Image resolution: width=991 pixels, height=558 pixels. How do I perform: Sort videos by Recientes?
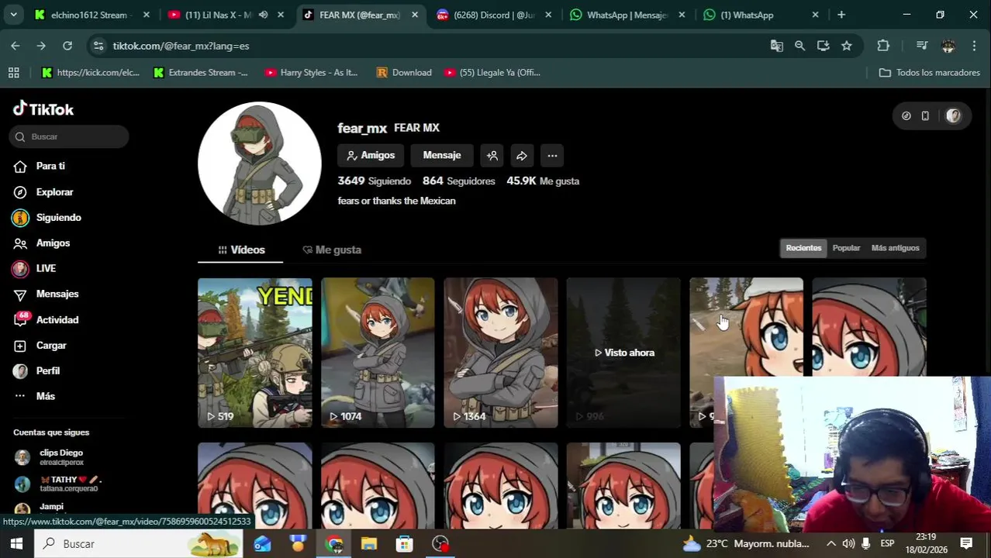click(803, 248)
